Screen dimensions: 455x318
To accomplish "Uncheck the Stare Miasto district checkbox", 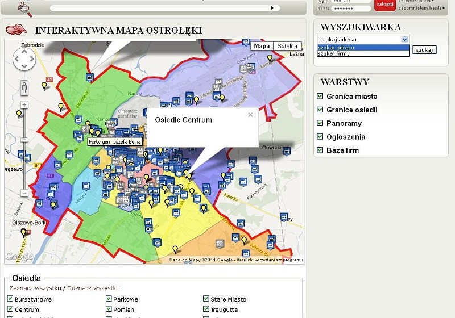I will (x=206, y=298).
